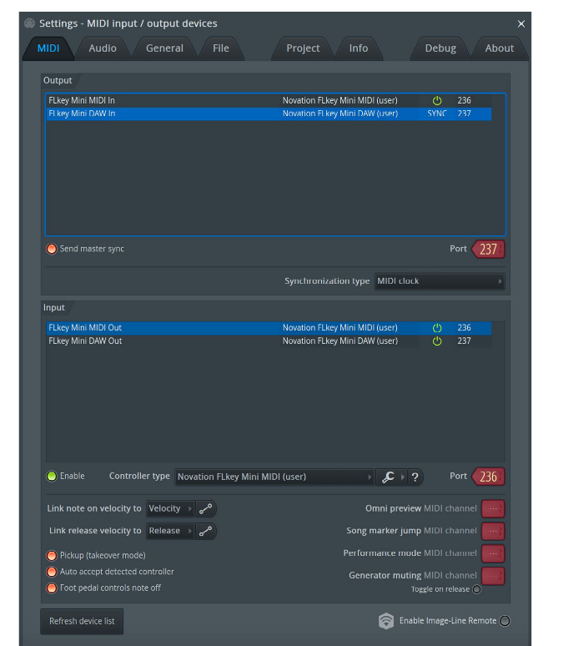
Task: Open curve editor for release velocity
Action: click(x=205, y=531)
